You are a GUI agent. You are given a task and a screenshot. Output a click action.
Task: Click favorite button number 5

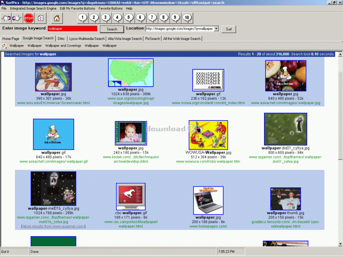coord(129,17)
